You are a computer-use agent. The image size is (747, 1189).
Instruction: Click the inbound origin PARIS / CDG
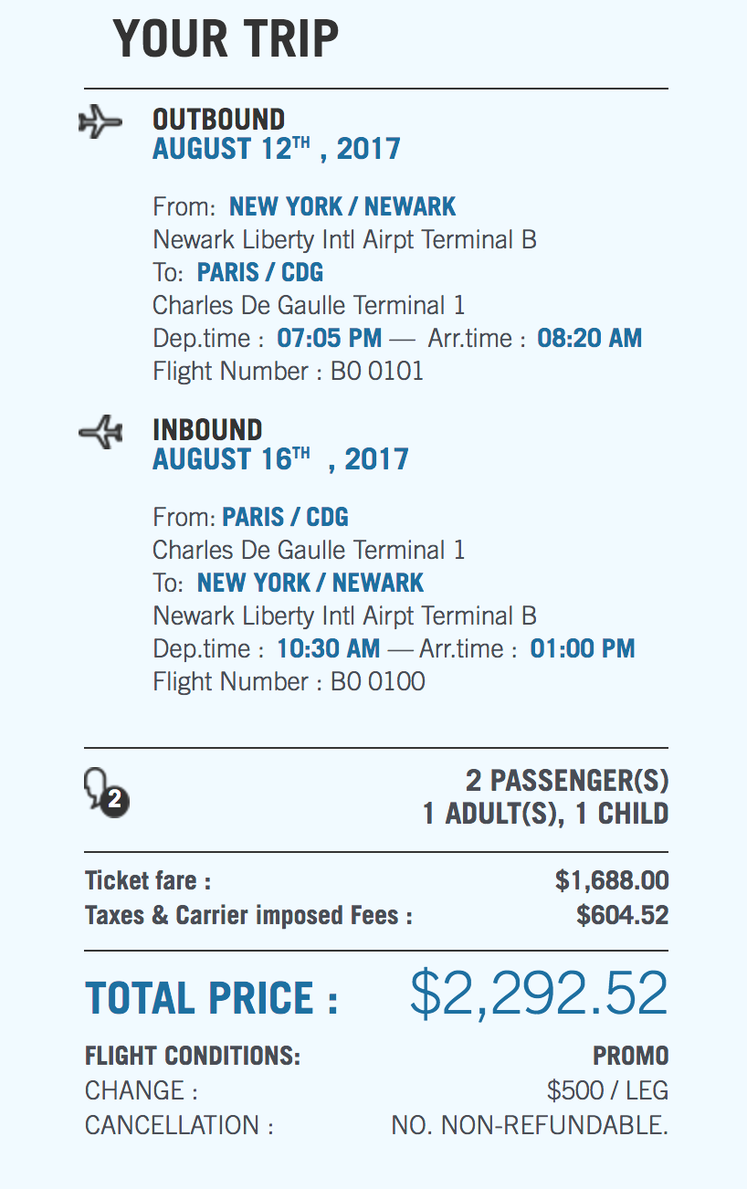285,518
